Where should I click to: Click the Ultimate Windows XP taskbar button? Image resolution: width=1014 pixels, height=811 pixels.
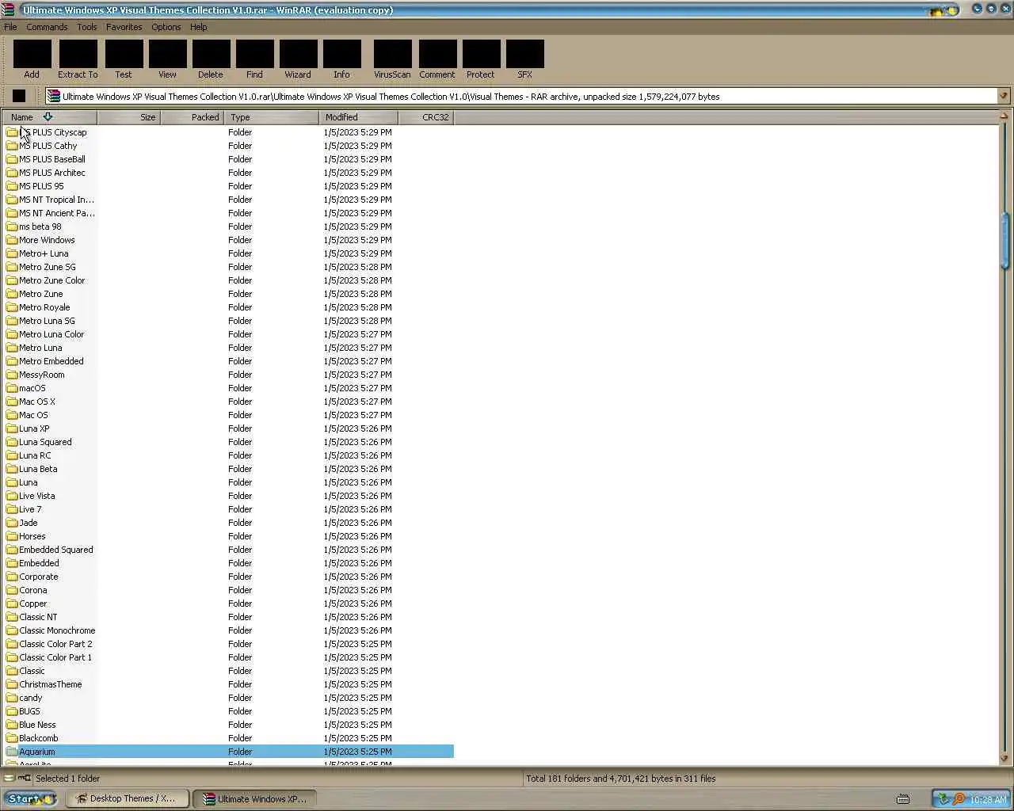pyautogui.click(x=254, y=798)
